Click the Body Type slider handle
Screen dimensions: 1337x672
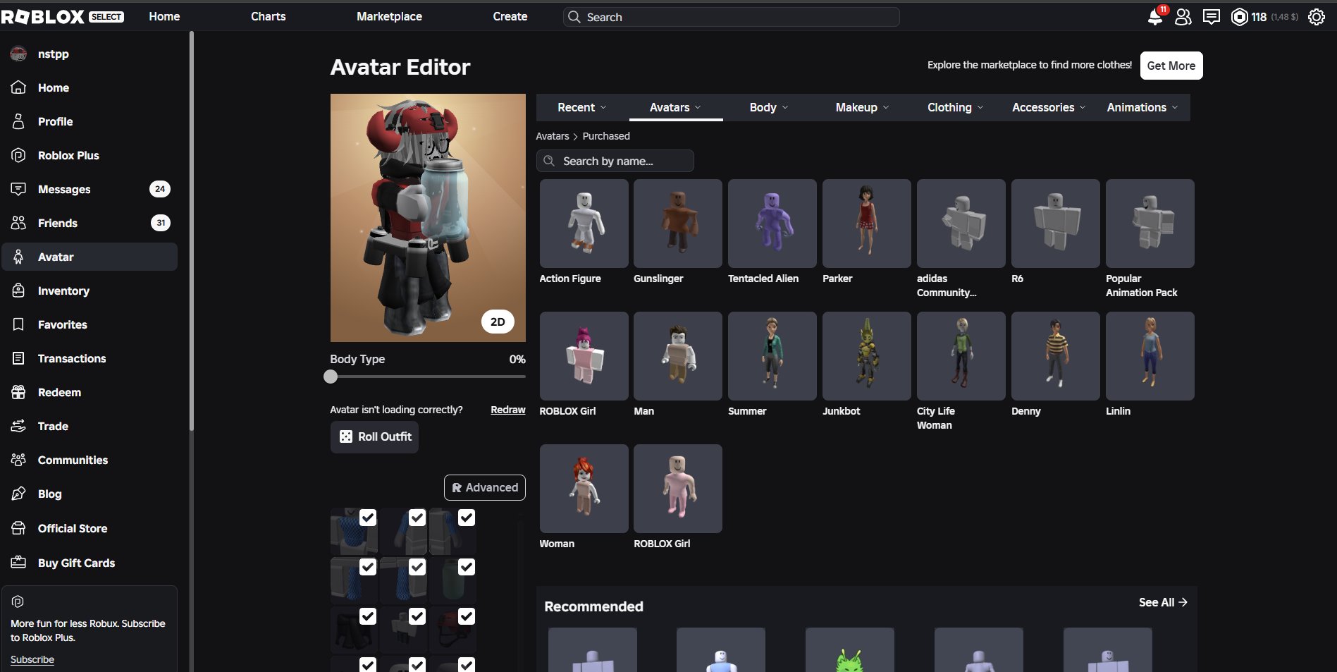tap(331, 377)
